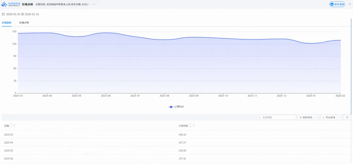The height and width of the screenshot is (165, 353).
Task: Click the calendar icon beside the date range
Action: pos(3,14)
